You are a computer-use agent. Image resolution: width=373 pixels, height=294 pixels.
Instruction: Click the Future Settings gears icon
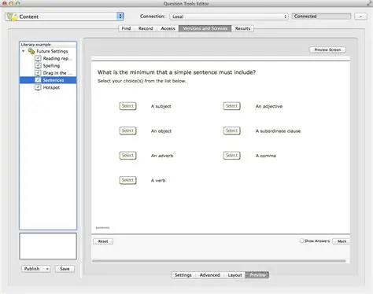[31, 51]
